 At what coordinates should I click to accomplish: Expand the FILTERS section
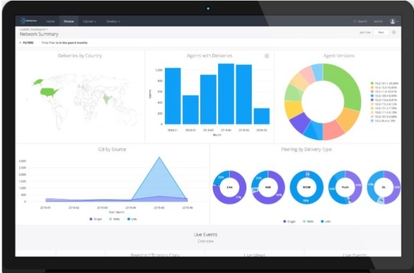point(26,43)
